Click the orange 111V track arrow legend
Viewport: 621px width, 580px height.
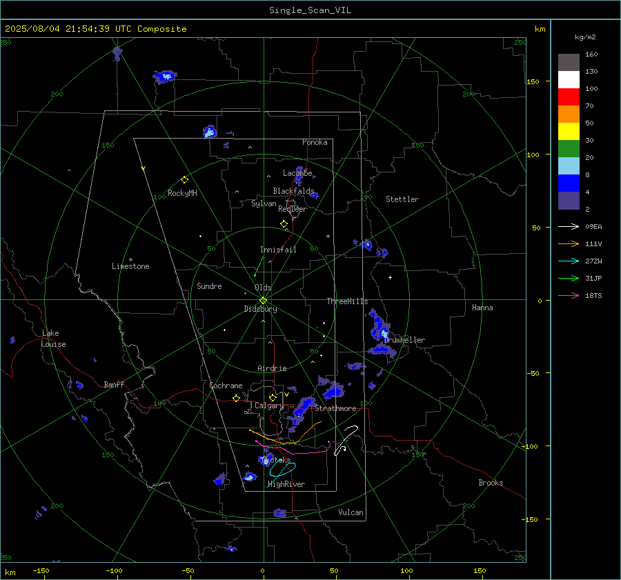pos(569,244)
